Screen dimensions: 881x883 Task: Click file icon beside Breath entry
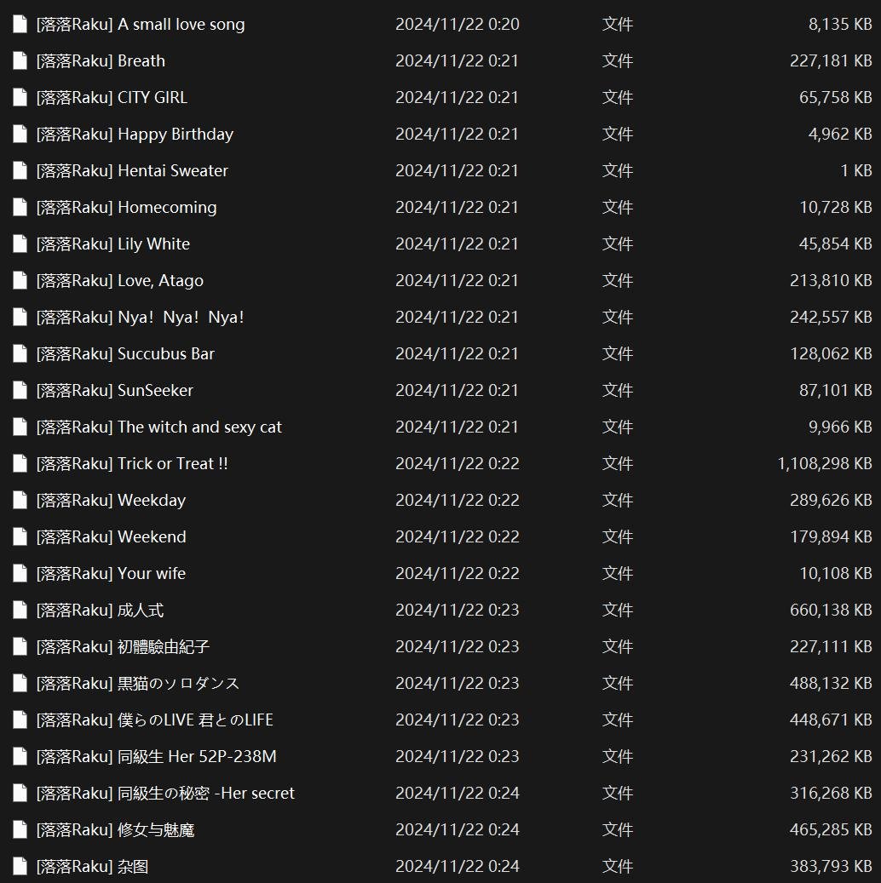(20, 60)
